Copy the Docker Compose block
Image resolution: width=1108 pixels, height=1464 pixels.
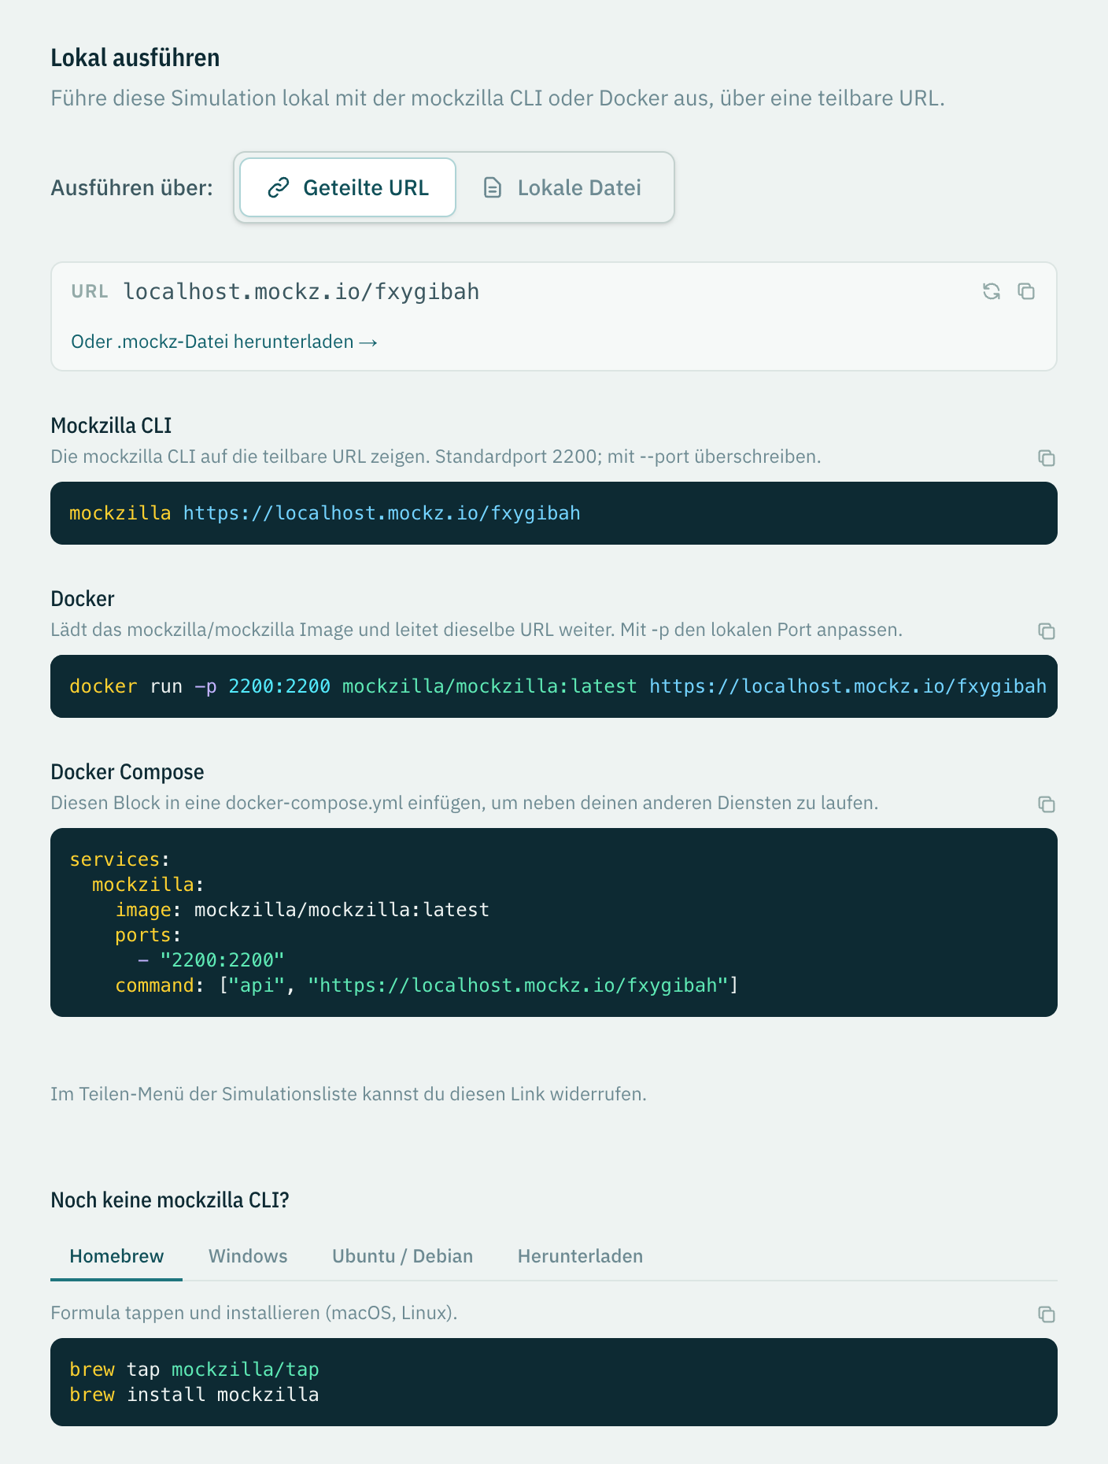pos(1046,804)
